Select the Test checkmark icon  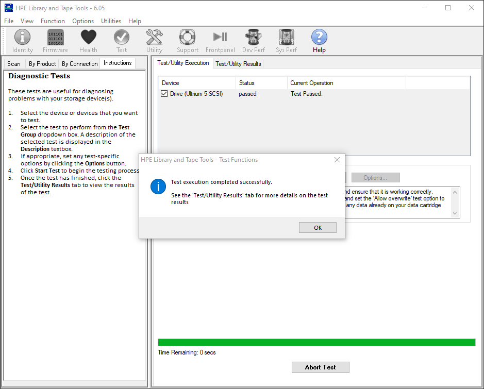(x=122, y=41)
